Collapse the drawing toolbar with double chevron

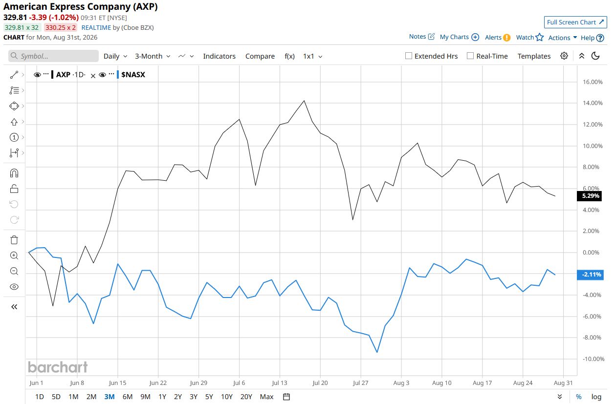(14, 307)
